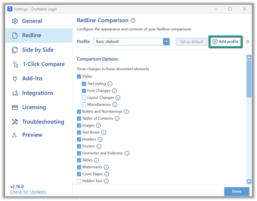Click info icon next to Miscellaneous
This screenshot has height=201, width=257.
115,105
